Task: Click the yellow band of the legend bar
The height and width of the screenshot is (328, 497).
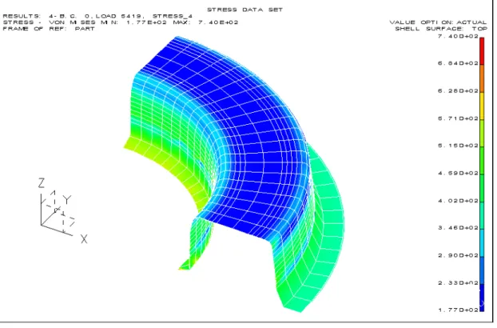Action: pos(482,106)
